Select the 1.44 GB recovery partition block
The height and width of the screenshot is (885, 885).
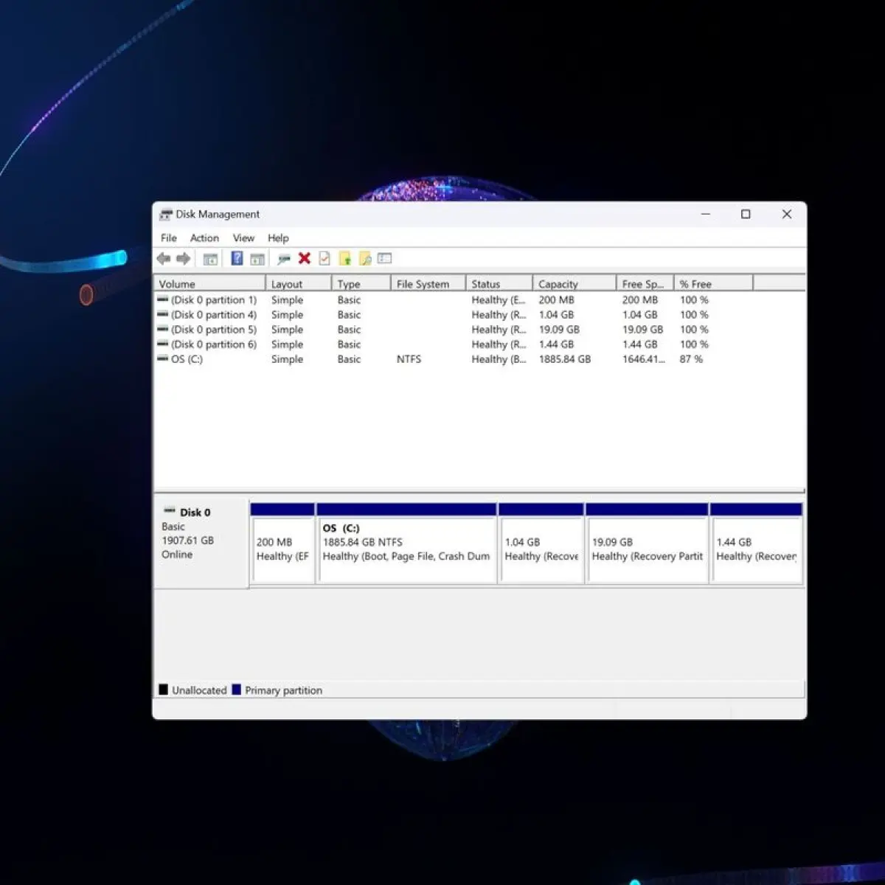click(x=756, y=544)
